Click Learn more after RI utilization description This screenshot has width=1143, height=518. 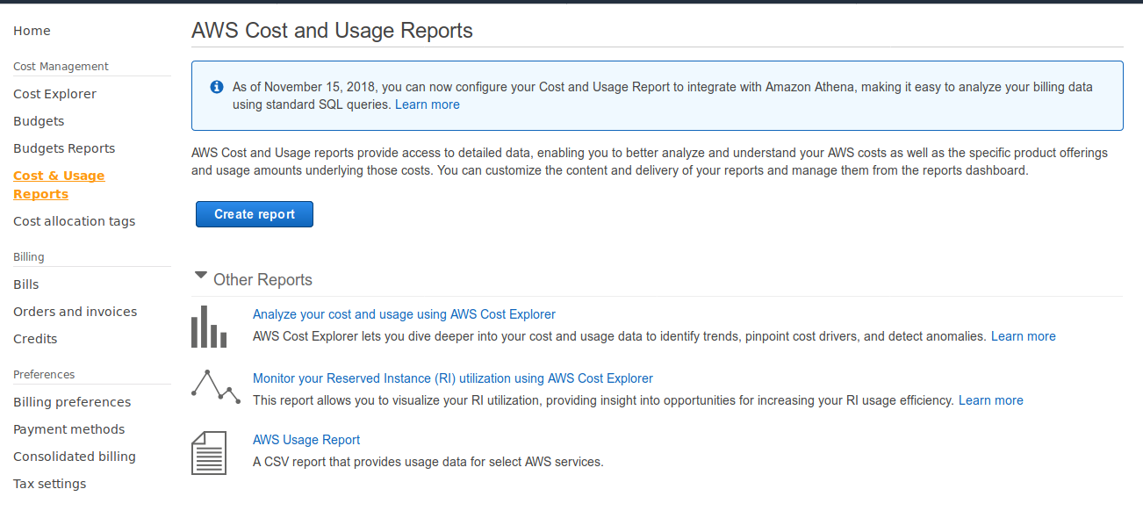pos(991,400)
